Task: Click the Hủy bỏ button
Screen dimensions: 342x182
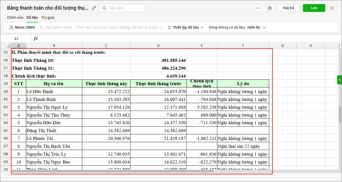Action: click(289, 8)
